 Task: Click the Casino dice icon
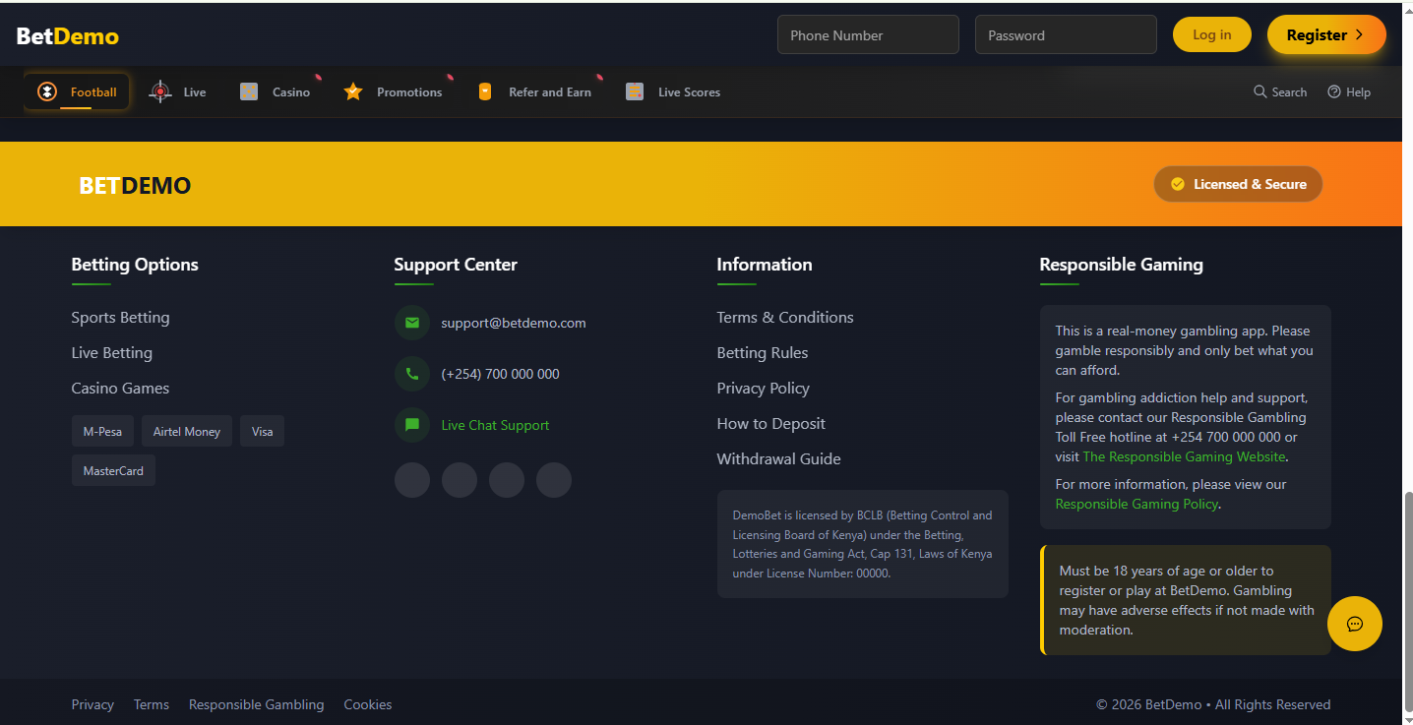pos(248,91)
